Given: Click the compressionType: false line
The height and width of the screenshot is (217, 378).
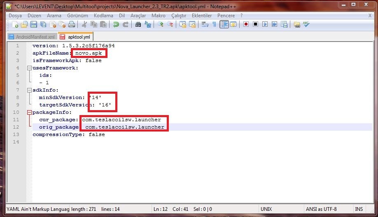Looking at the screenshot, I should click(x=69, y=134).
